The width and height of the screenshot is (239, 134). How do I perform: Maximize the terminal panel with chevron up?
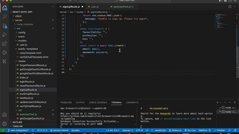point(230,102)
